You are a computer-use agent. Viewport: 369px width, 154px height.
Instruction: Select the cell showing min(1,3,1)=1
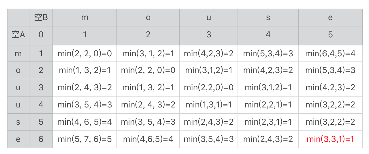(x=209, y=105)
